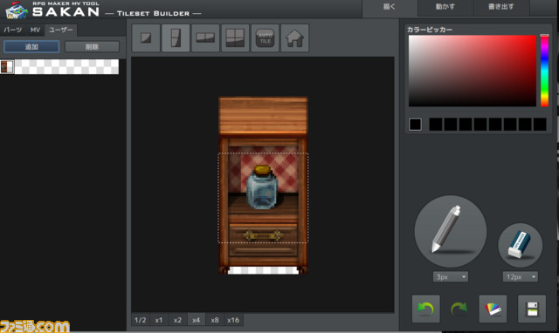Viewport: 559px width, 333px height.
Task: Adjust the rainbow hue slider
Action: coord(544,71)
